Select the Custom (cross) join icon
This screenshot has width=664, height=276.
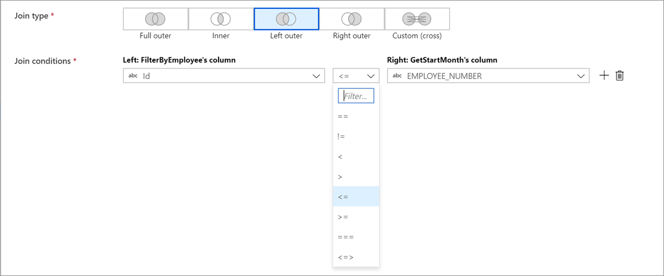click(x=417, y=19)
